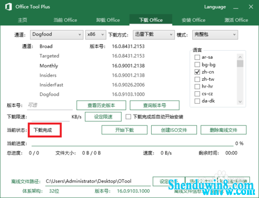The image size is (259, 198).
Task: Click the language list scrollbar thumb
Action: coord(240,63)
